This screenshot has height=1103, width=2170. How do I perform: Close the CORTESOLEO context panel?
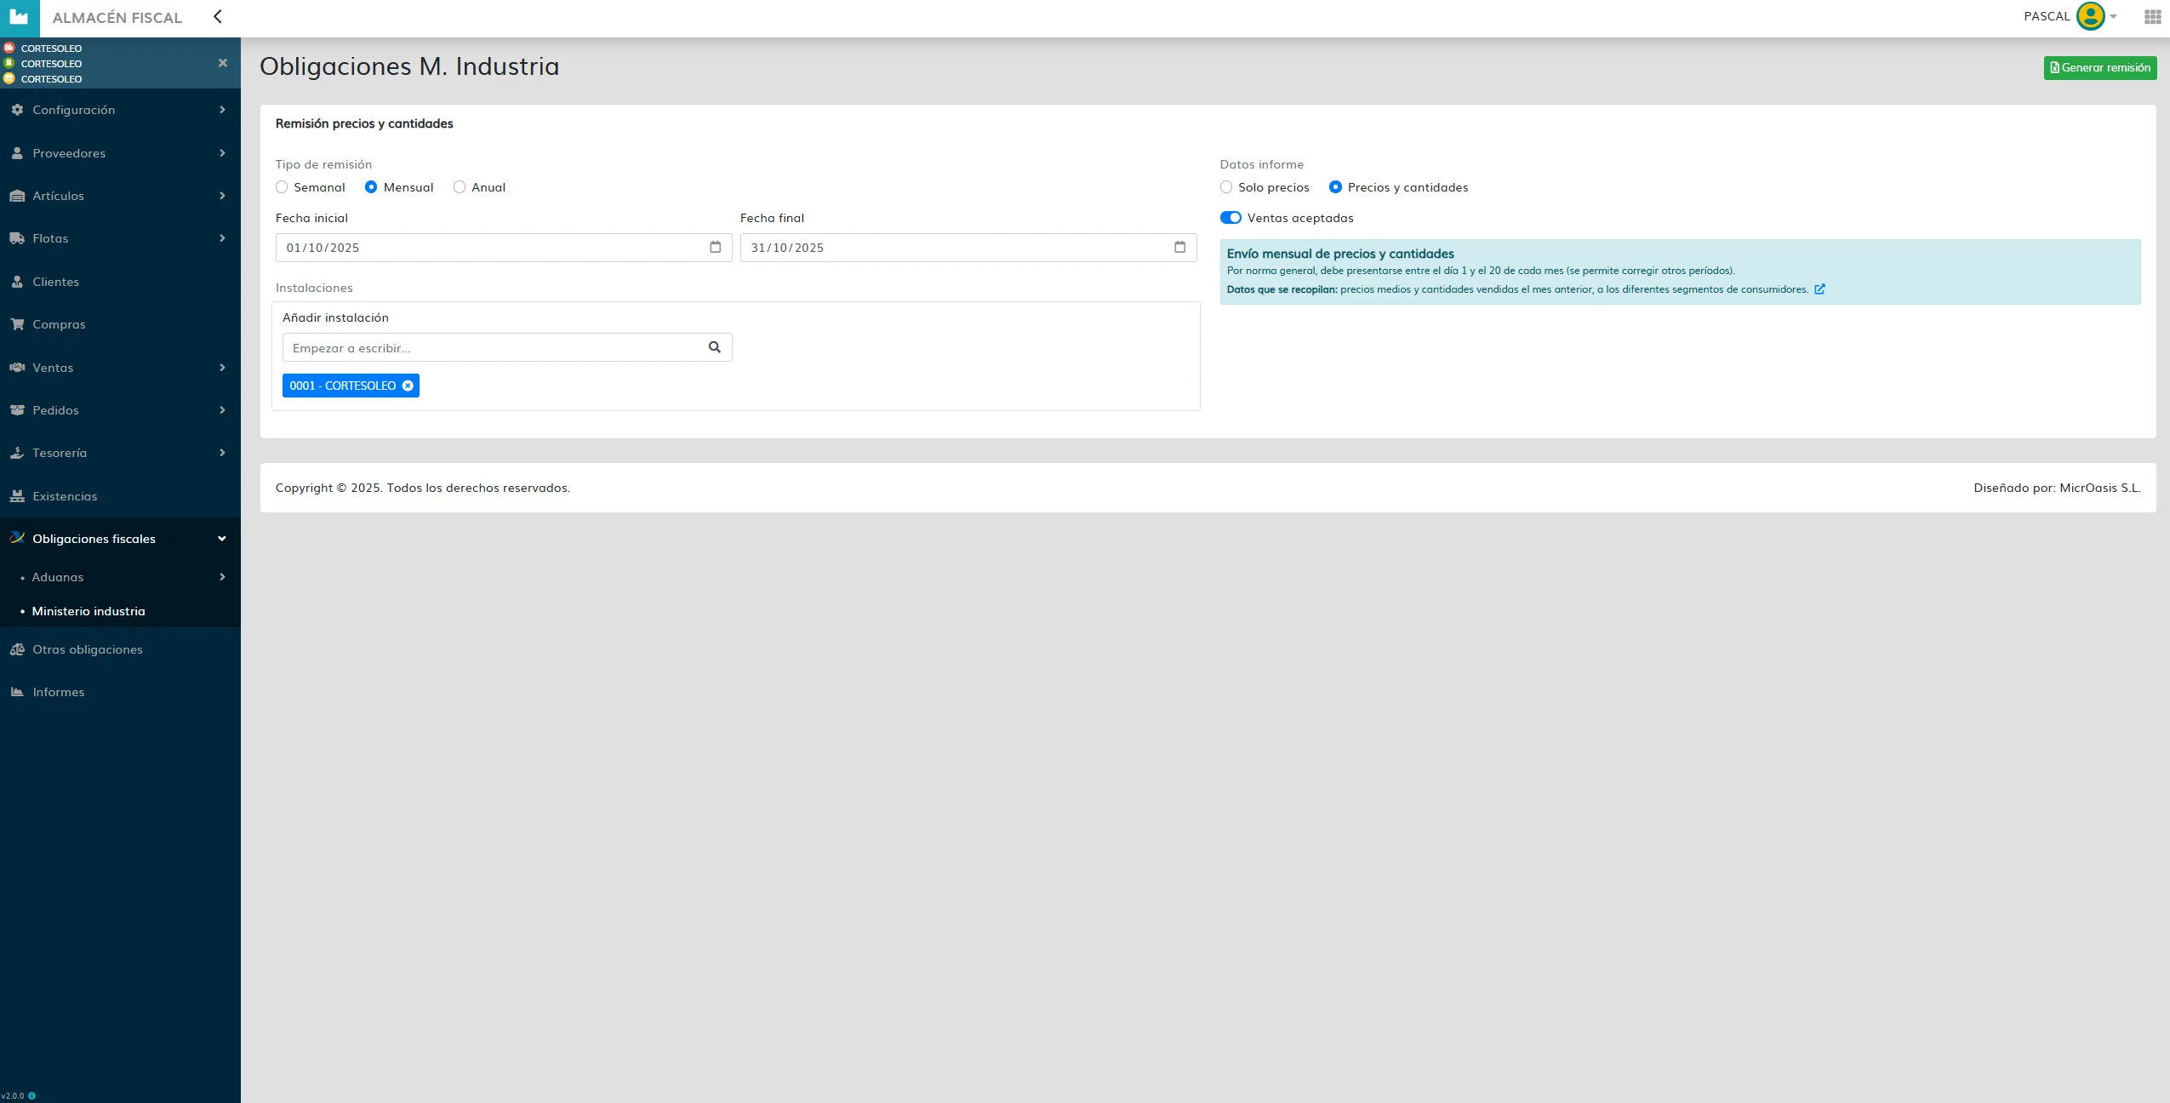223,63
